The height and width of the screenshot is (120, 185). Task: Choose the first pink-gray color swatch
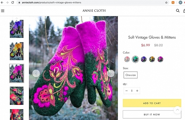coord(127,59)
